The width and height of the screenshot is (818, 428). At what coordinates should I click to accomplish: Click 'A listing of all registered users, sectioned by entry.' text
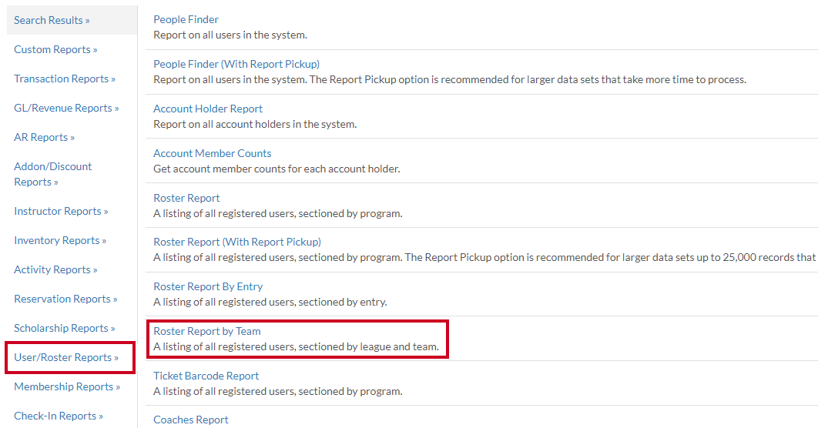(x=270, y=302)
